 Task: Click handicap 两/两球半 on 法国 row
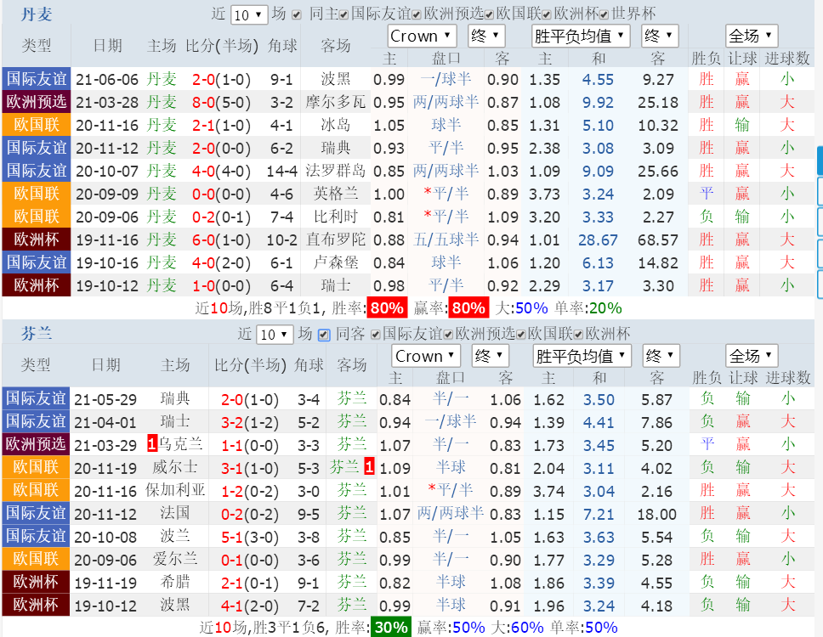coord(451,513)
